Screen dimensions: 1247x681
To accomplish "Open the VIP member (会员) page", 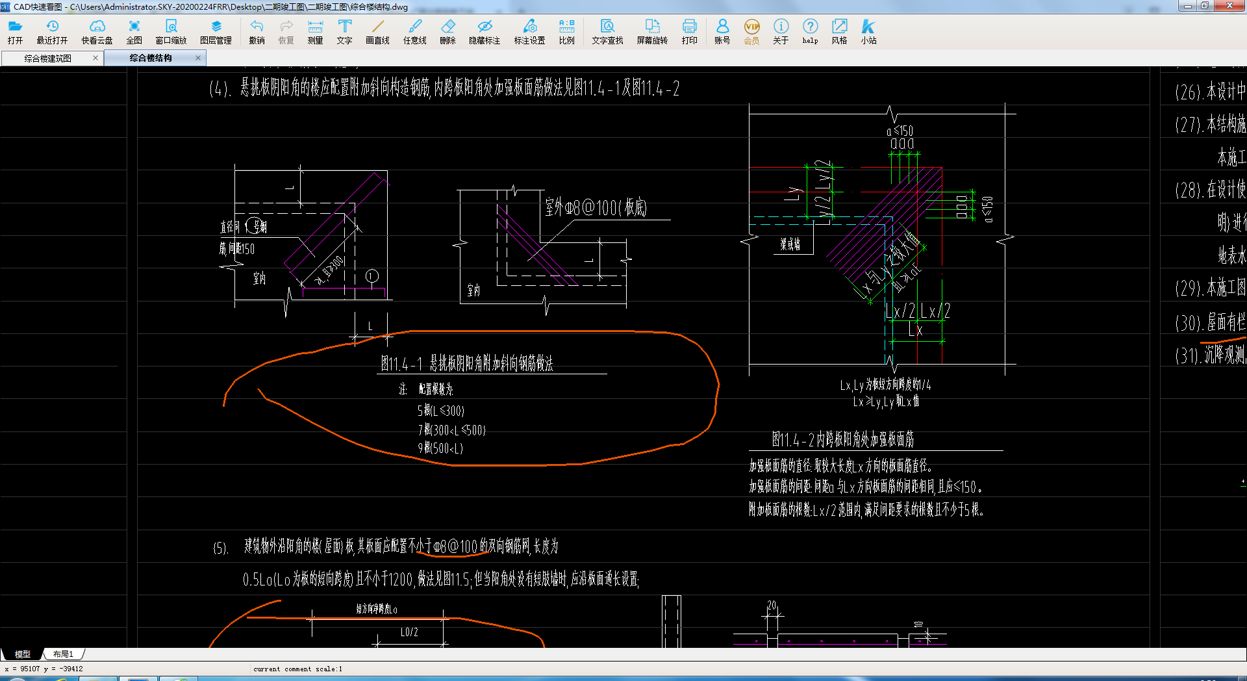I will [751, 31].
